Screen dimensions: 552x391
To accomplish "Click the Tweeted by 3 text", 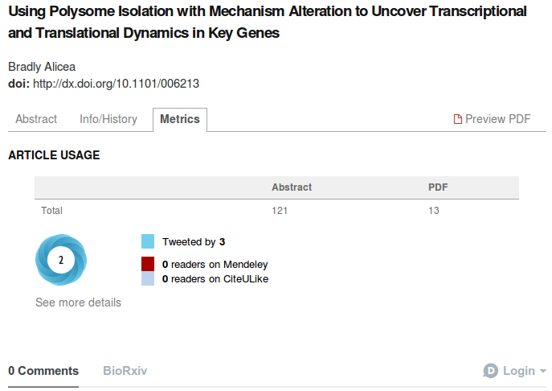I will 194,241.
